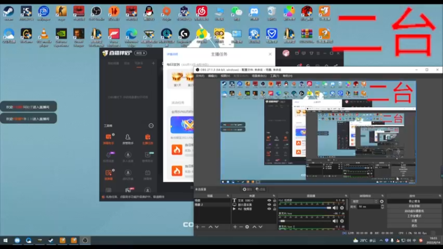The height and width of the screenshot is (249, 443).
Task: Add a new scene in the OBS scenes panel
Action: pos(197,227)
